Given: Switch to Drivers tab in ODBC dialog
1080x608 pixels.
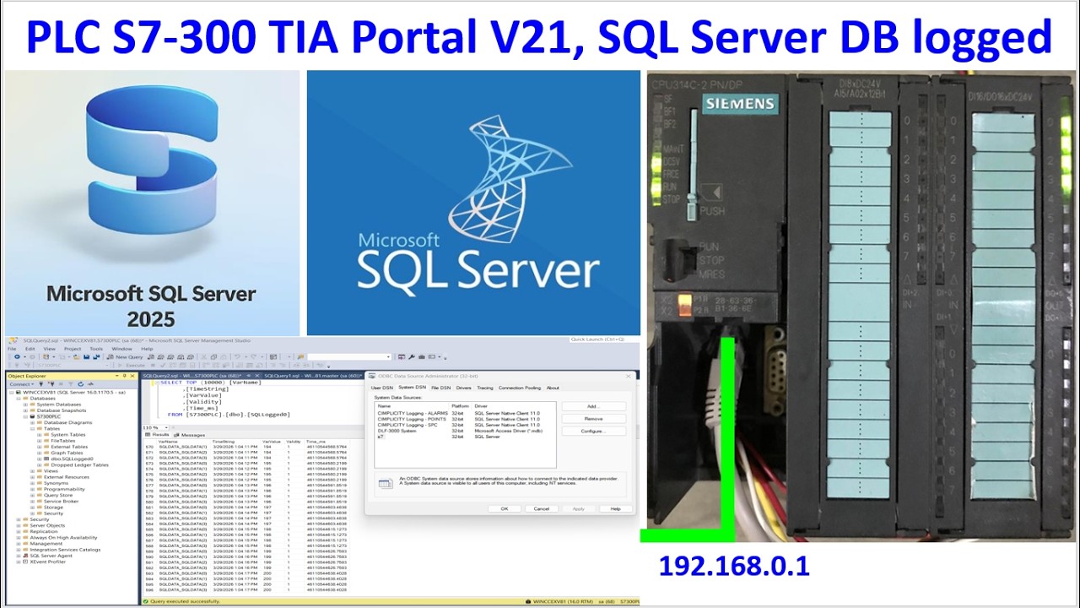Looking at the screenshot, I should tap(464, 388).
